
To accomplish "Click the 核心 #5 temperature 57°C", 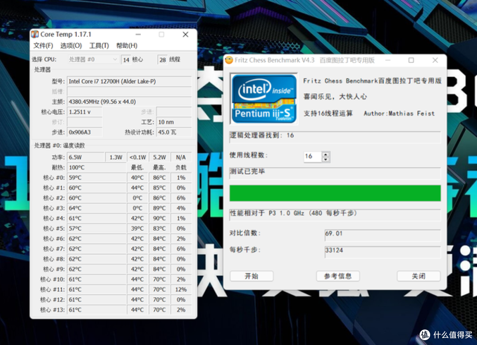I will tap(96, 228).
